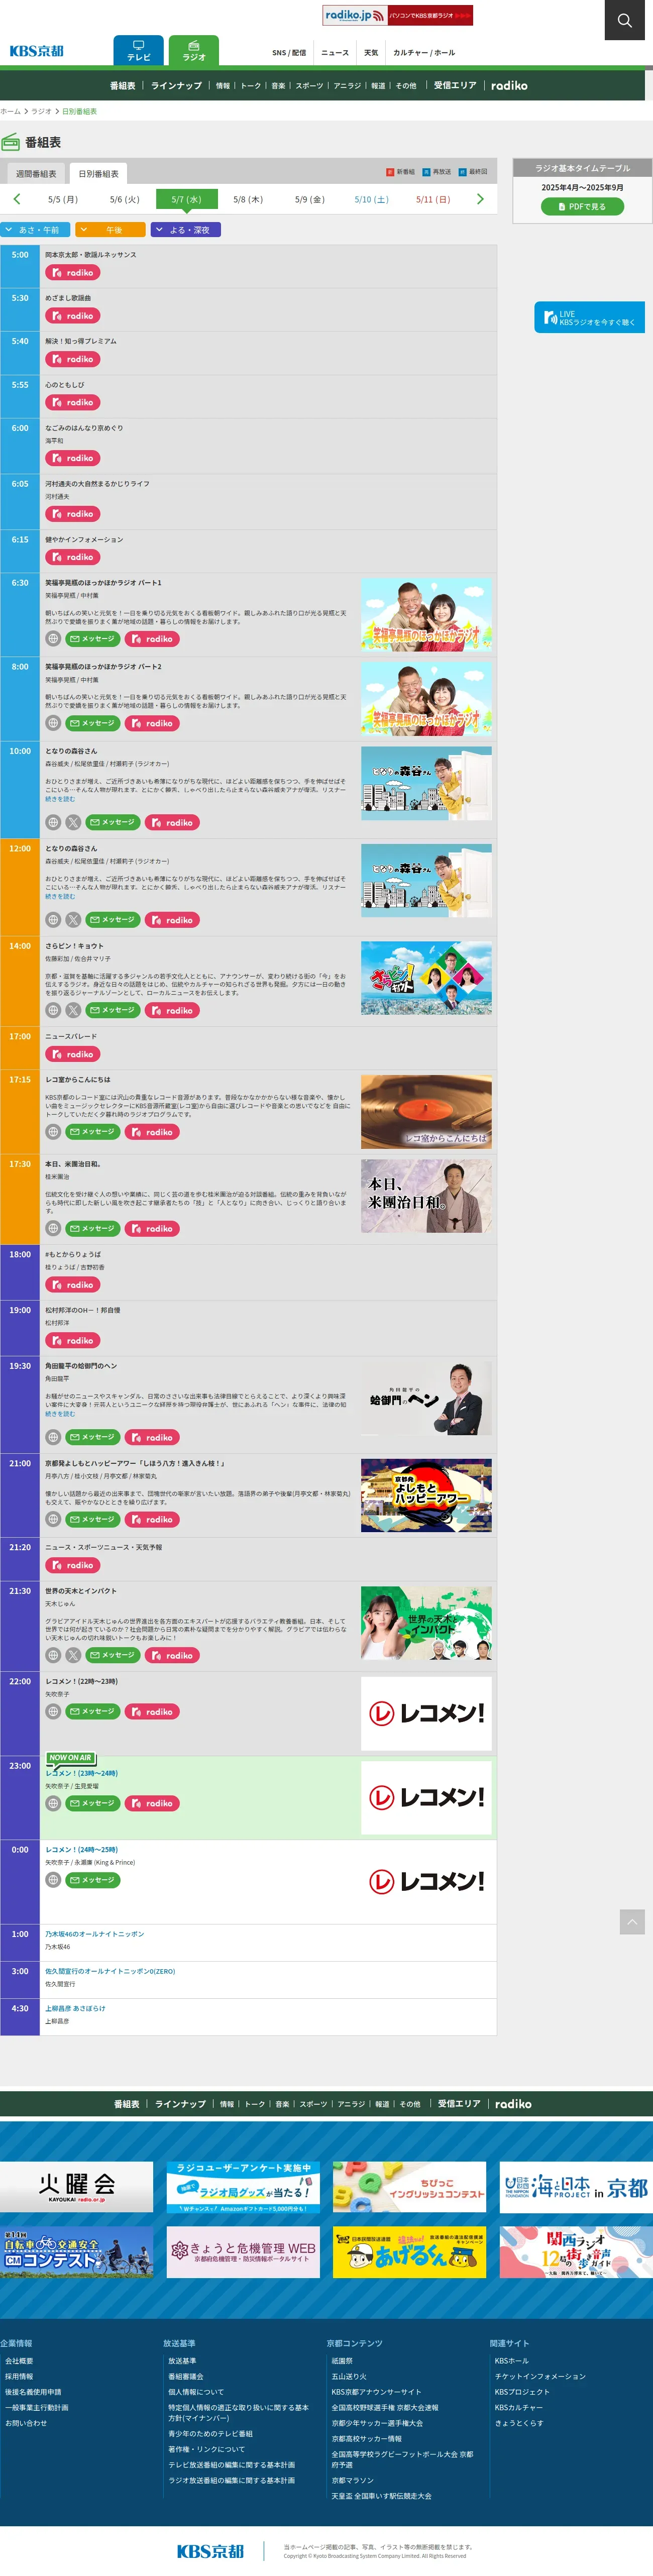Select the date 5/6 (火)
653x2576 pixels.
tap(125, 200)
